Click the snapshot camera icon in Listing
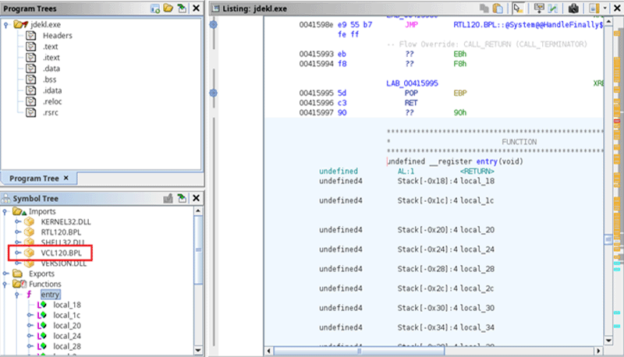Image resolution: width=624 pixels, height=357 pixels. point(573,9)
